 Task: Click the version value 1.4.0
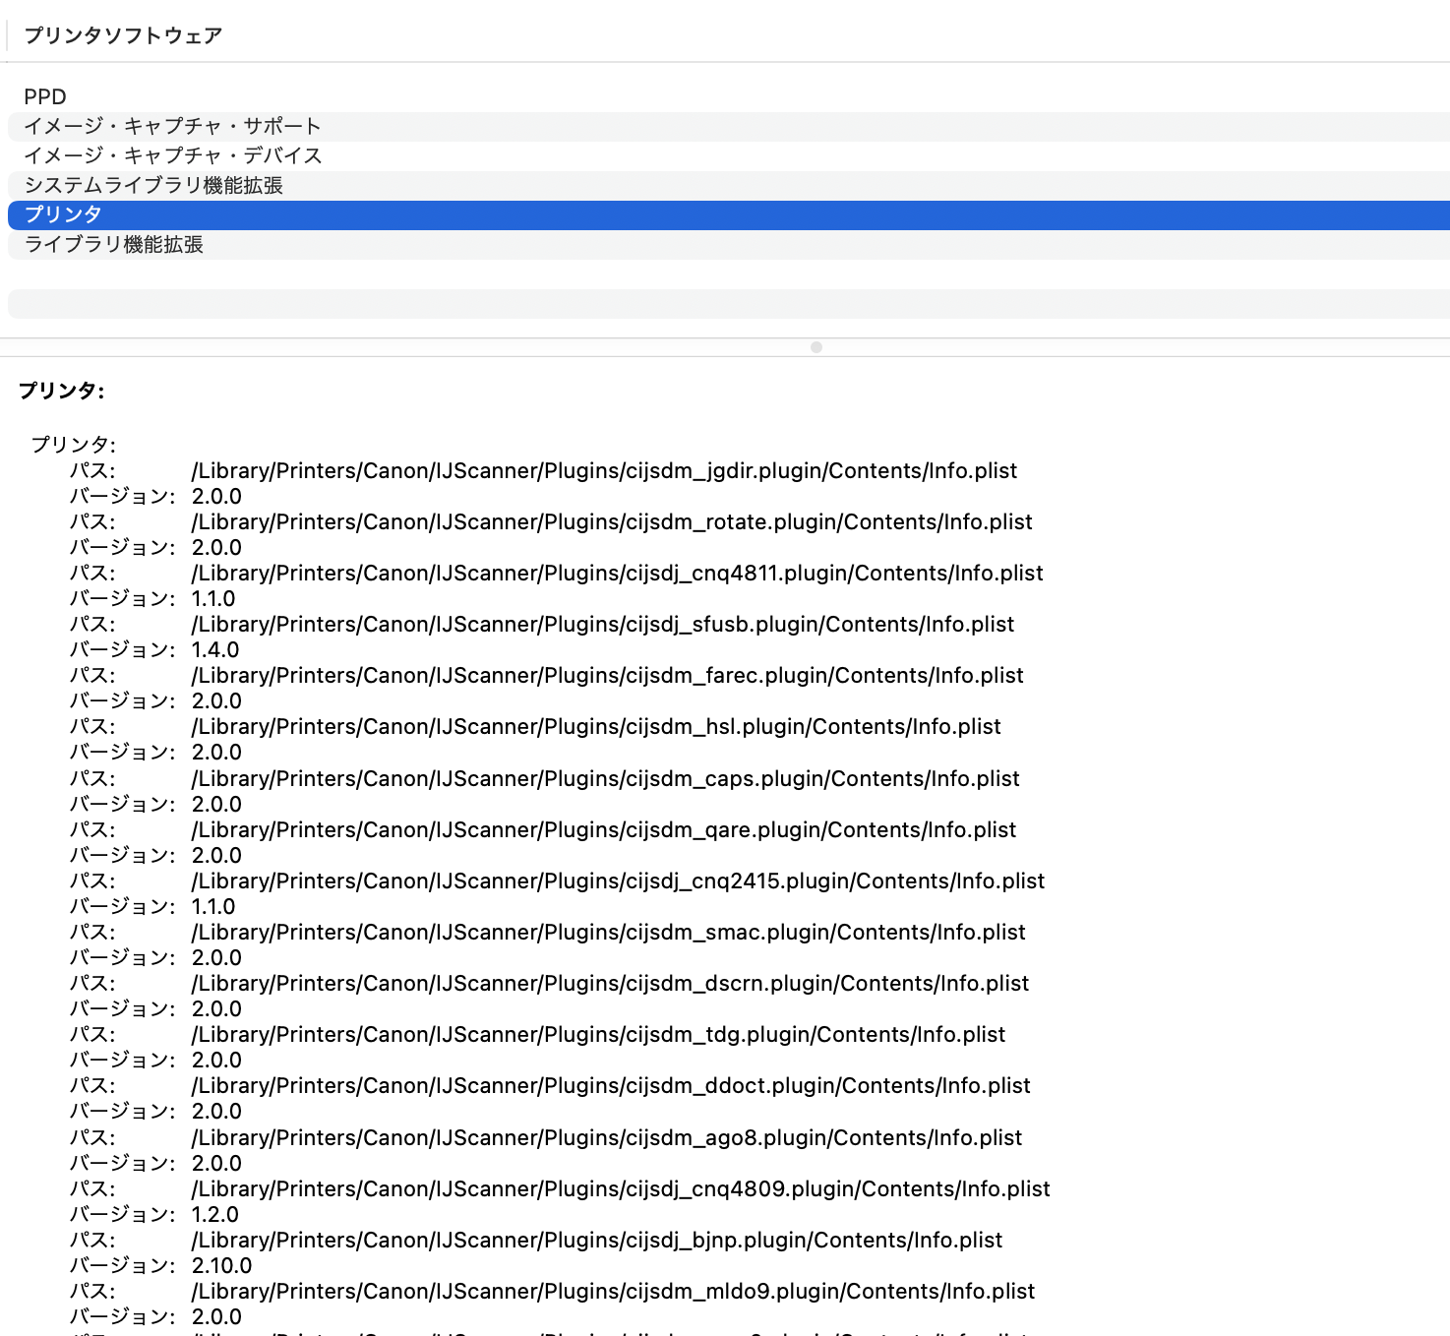[x=215, y=649]
